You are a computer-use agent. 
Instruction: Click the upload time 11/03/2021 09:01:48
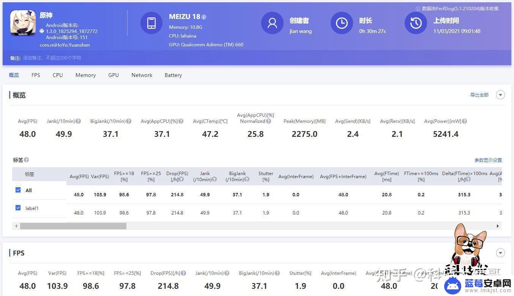click(x=457, y=31)
